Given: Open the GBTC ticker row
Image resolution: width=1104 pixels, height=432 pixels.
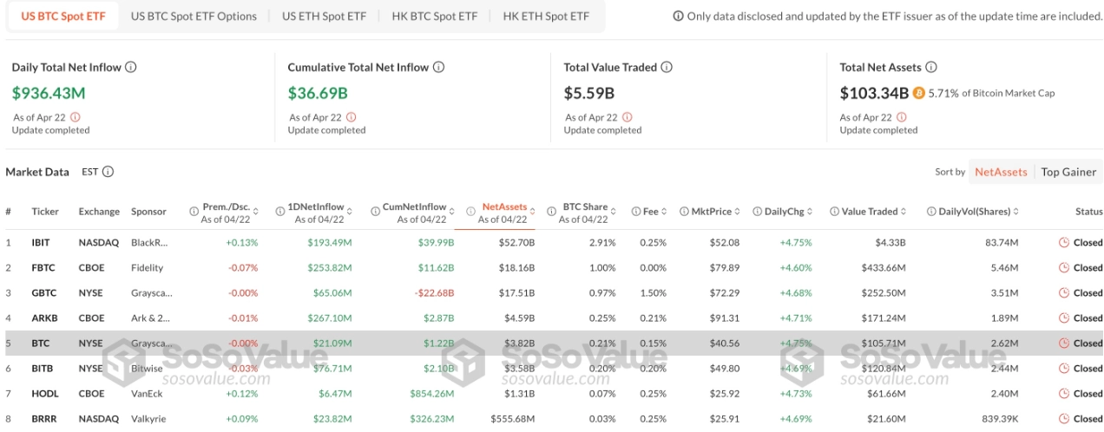Looking at the screenshot, I should coord(552,293).
